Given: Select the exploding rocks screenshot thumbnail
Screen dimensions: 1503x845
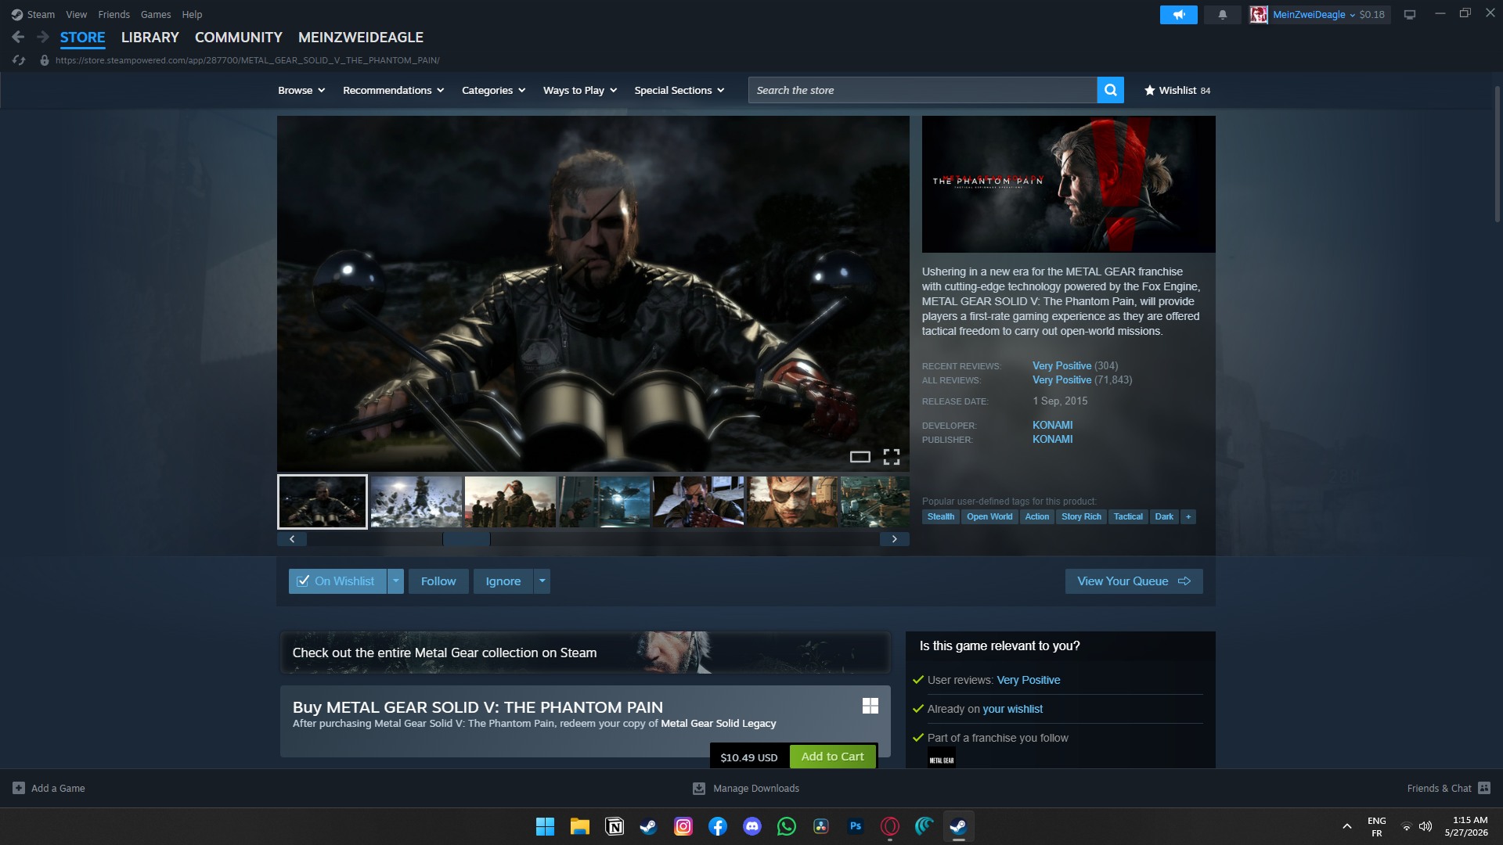Looking at the screenshot, I should 416,502.
